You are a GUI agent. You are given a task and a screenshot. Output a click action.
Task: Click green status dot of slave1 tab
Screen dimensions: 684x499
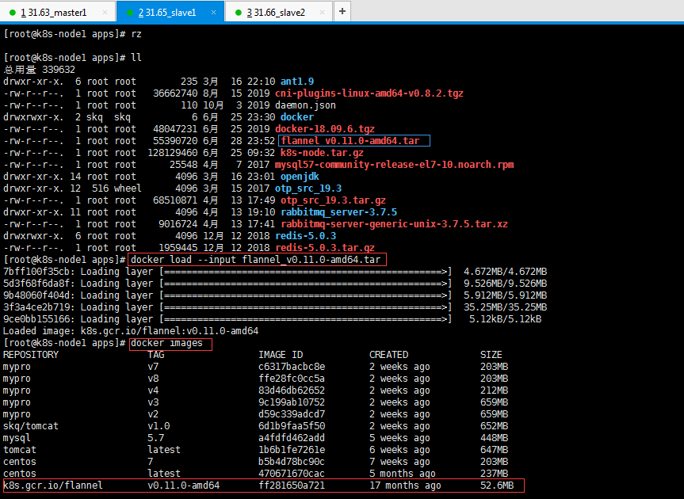pyautogui.click(x=129, y=13)
